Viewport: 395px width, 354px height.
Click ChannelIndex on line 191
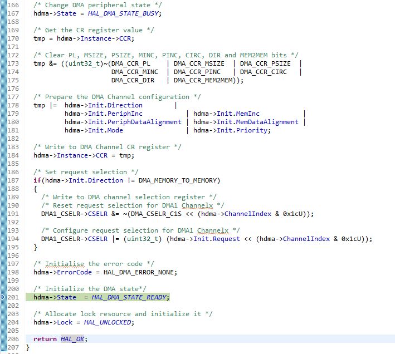[x=247, y=214]
